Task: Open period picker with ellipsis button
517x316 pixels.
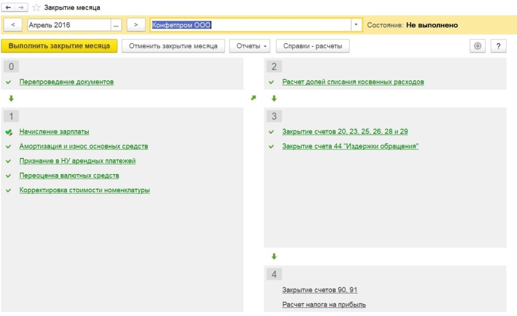Action: (117, 25)
